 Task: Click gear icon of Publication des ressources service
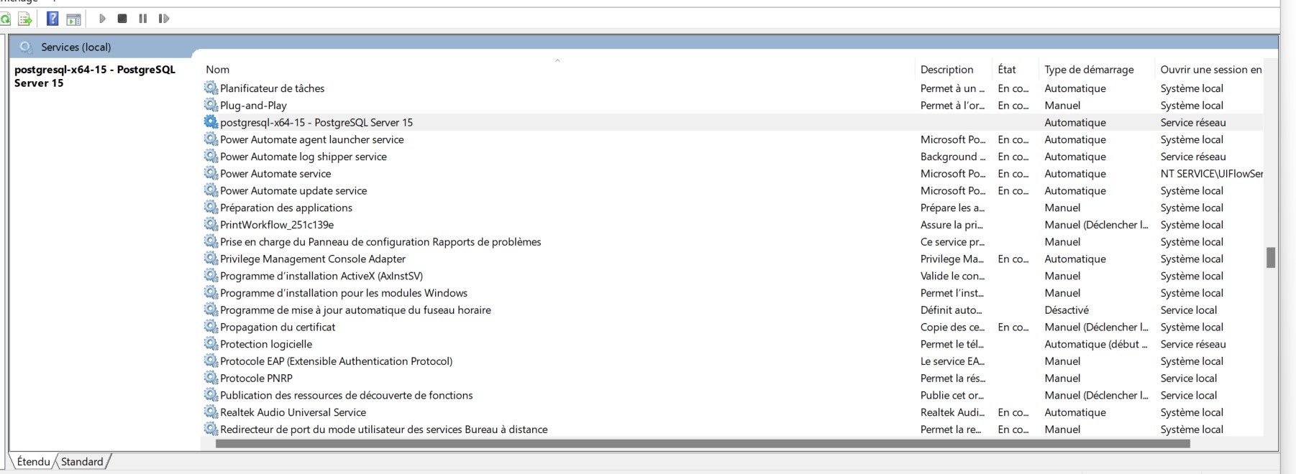tap(211, 395)
